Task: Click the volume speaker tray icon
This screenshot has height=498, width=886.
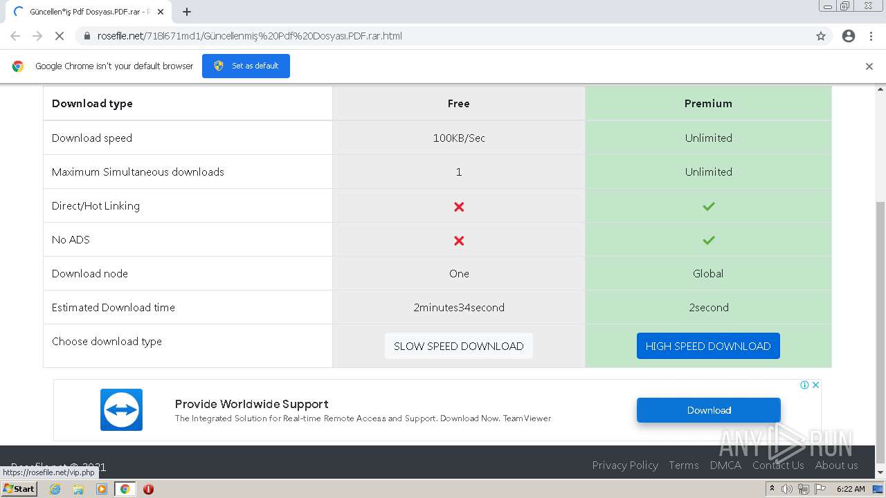Action: [787, 489]
